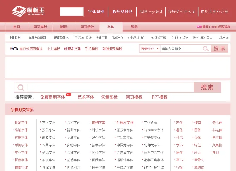Click magnifier icon in large search bar
The image size is (236, 171).
coord(20,87)
